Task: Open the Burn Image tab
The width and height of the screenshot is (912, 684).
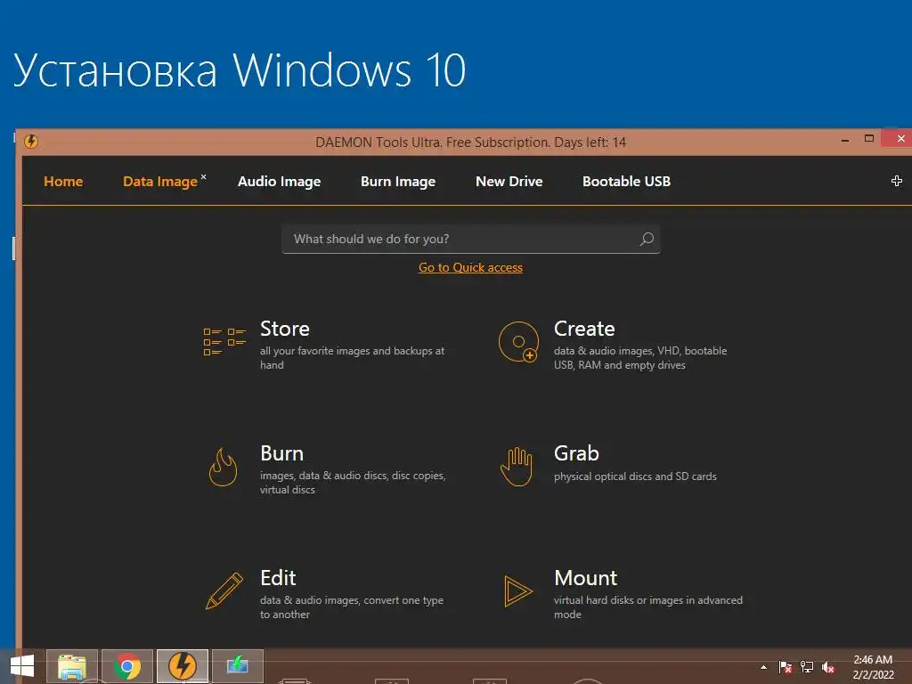Action: (x=398, y=182)
